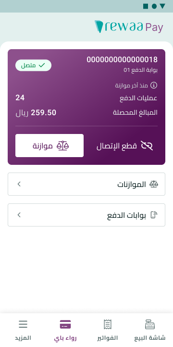Viewport: 173px width, 347px height.
Task: Tap the broken-link disconnect icon
Action: pos(147,146)
